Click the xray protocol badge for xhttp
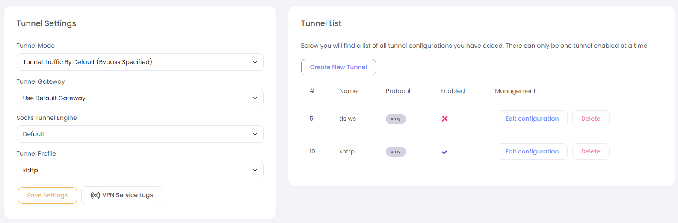678x223 pixels. (x=396, y=152)
